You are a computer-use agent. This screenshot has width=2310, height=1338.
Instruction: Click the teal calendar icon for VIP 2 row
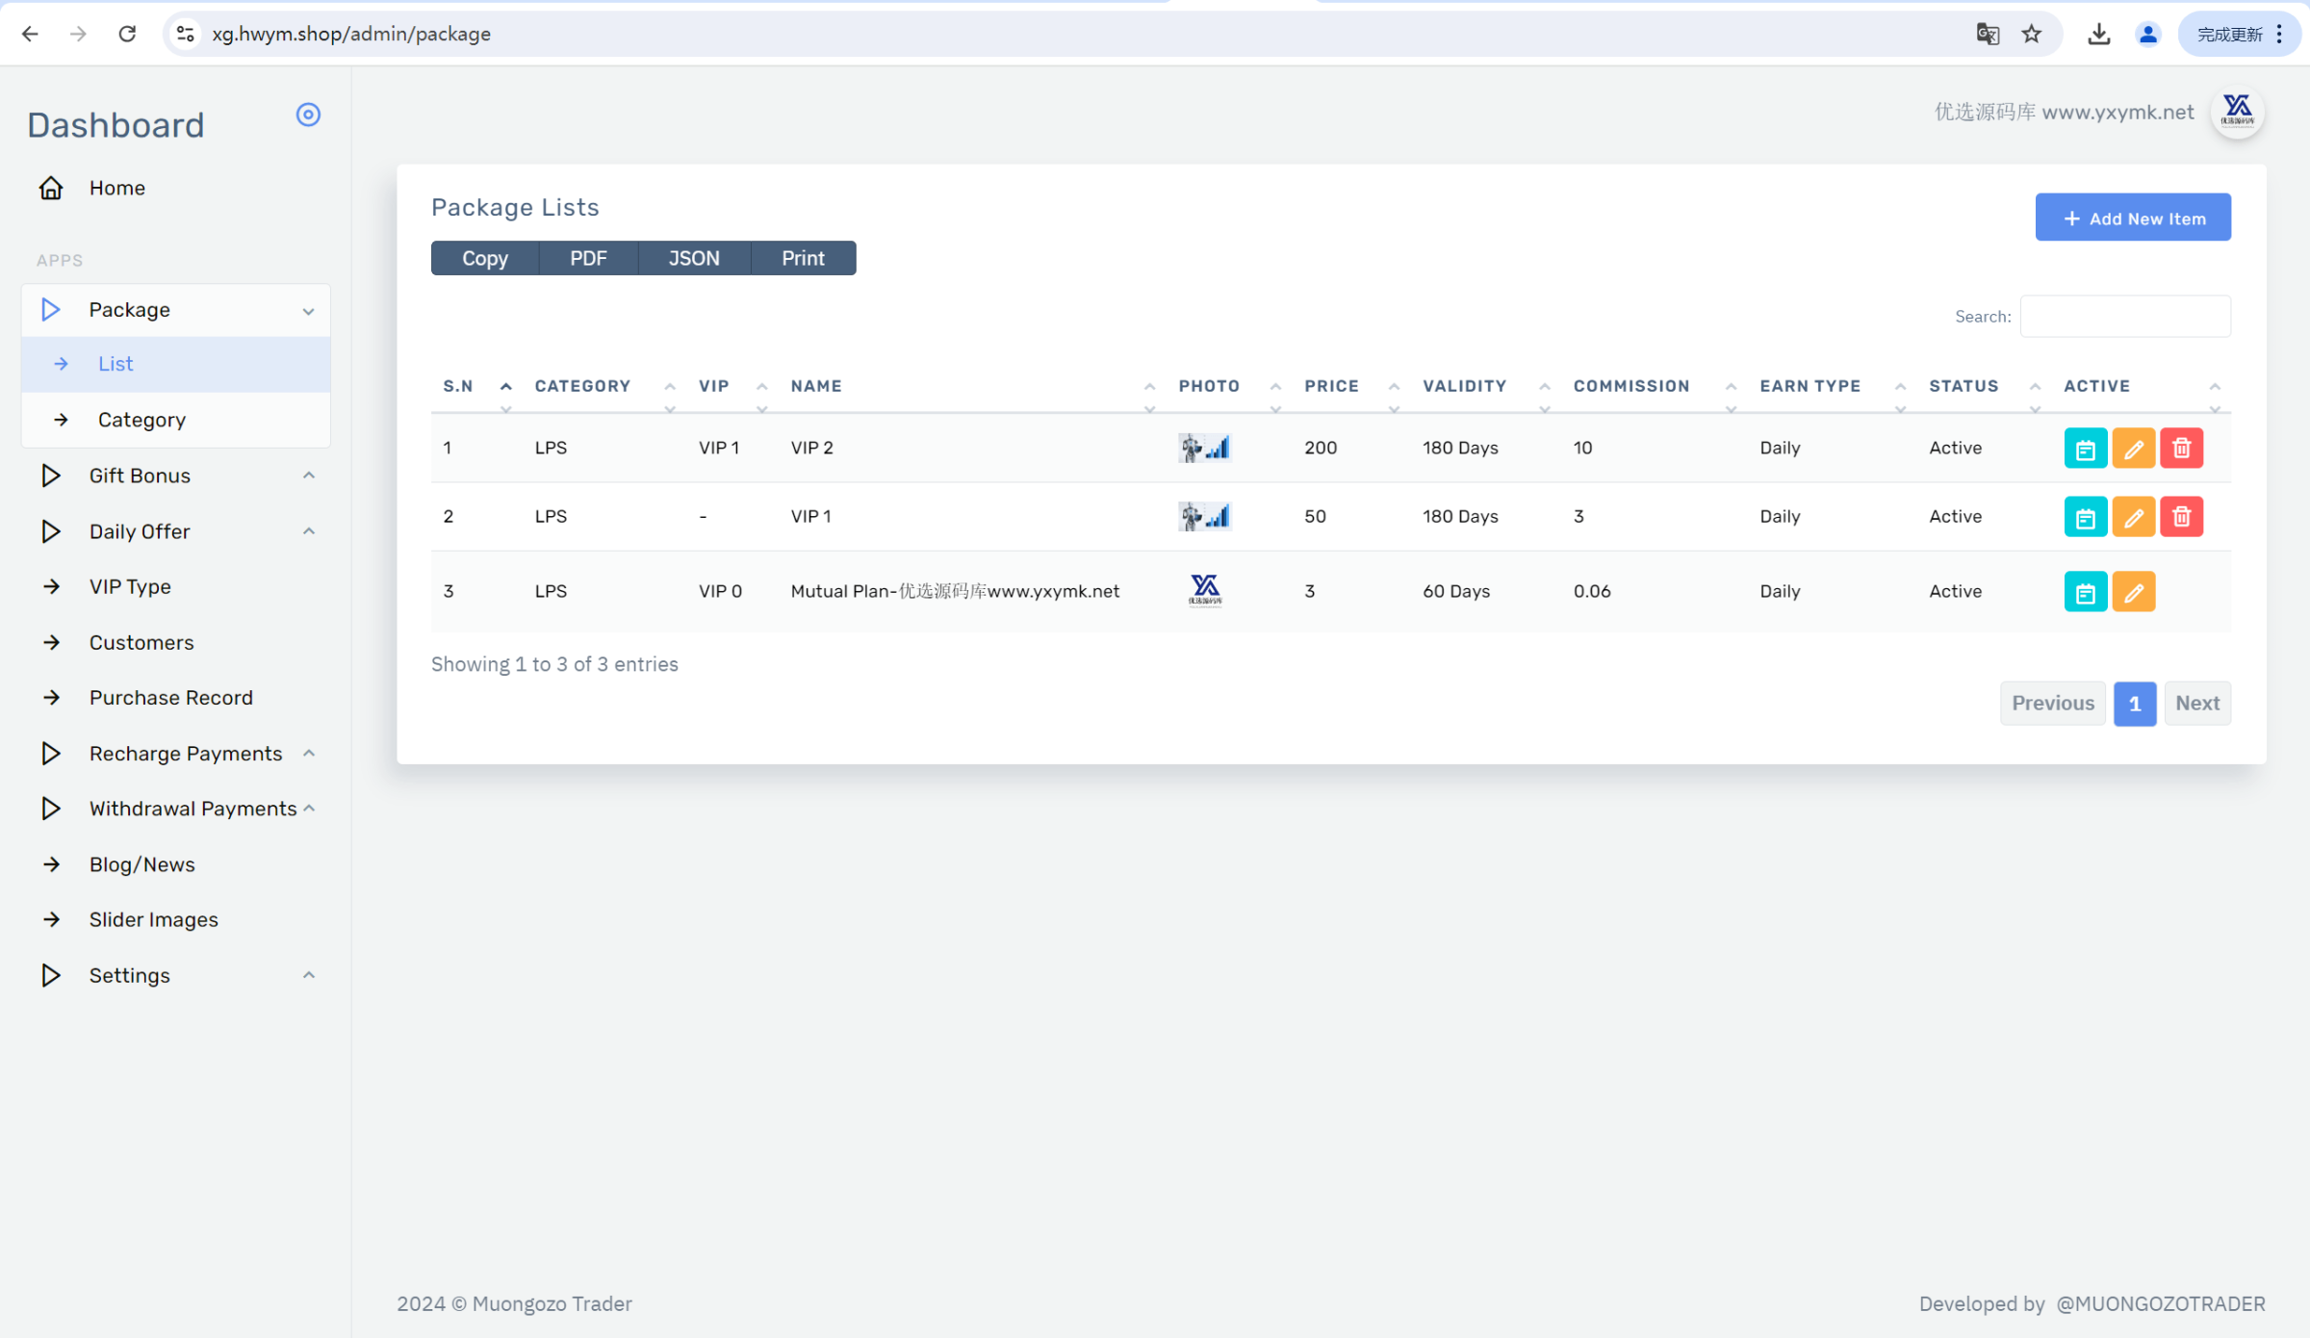(2085, 449)
